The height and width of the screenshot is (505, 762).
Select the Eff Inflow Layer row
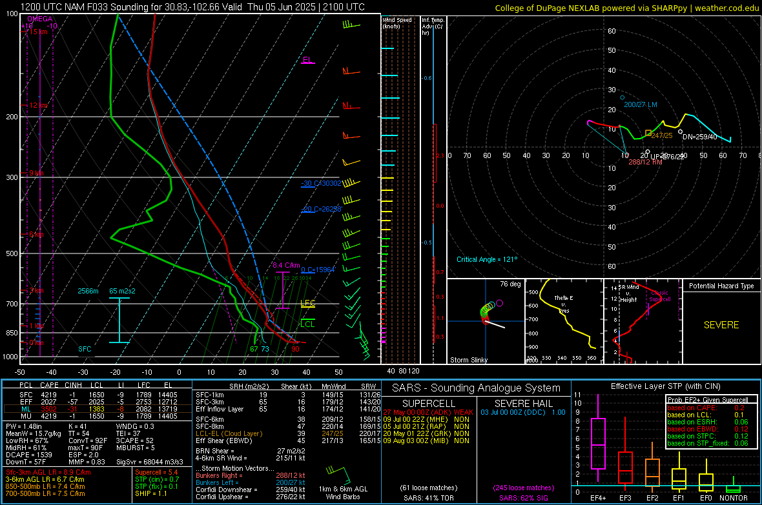[288, 409]
